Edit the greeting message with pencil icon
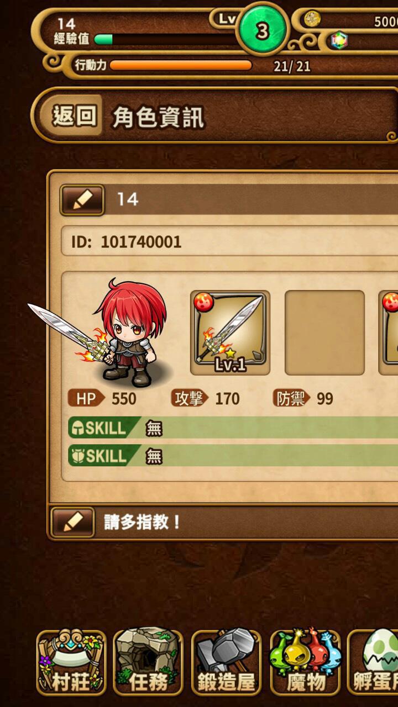The width and height of the screenshot is (398, 707). pyautogui.click(x=73, y=522)
